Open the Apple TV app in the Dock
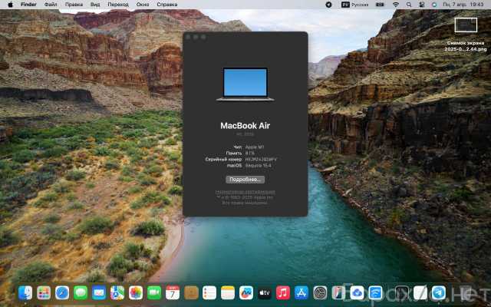 tap(265, 293)
